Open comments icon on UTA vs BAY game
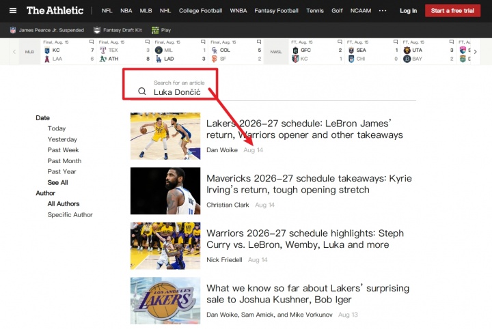The width and height of the screenshot is (492, 329). [452, 42]
